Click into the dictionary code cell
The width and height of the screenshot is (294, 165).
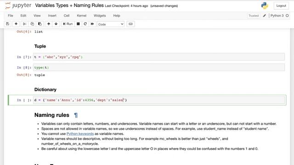coord(159,100)
